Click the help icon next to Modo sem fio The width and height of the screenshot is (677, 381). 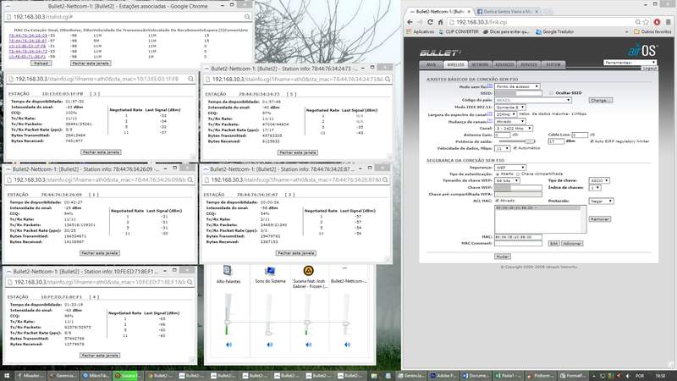pos(490,86)
